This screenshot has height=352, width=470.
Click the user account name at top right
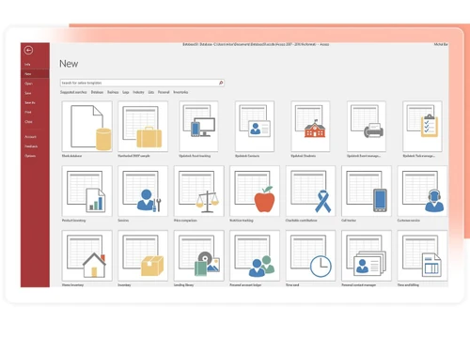point(441,44)
